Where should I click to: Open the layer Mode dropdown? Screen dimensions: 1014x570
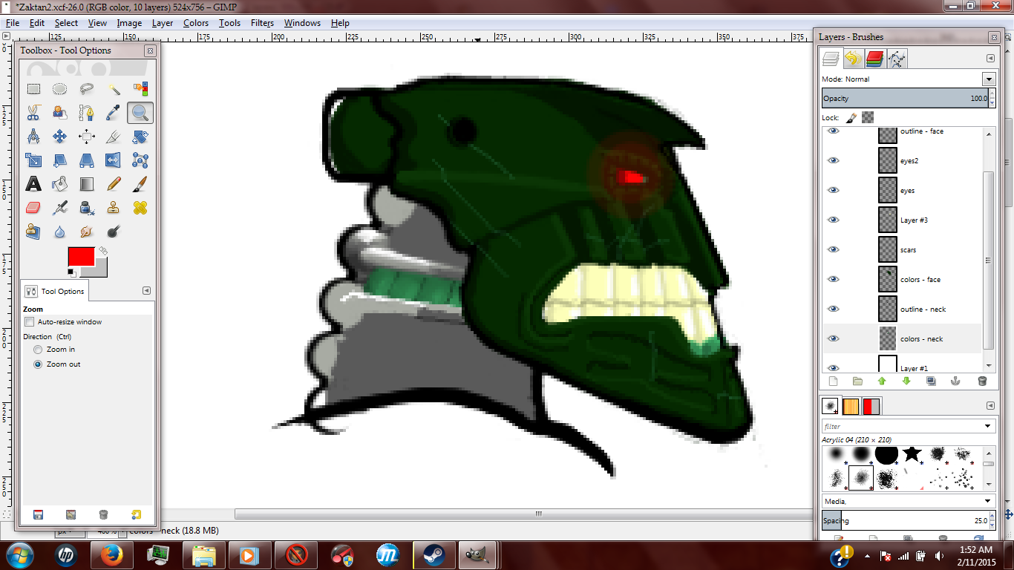tap(989, 79)
